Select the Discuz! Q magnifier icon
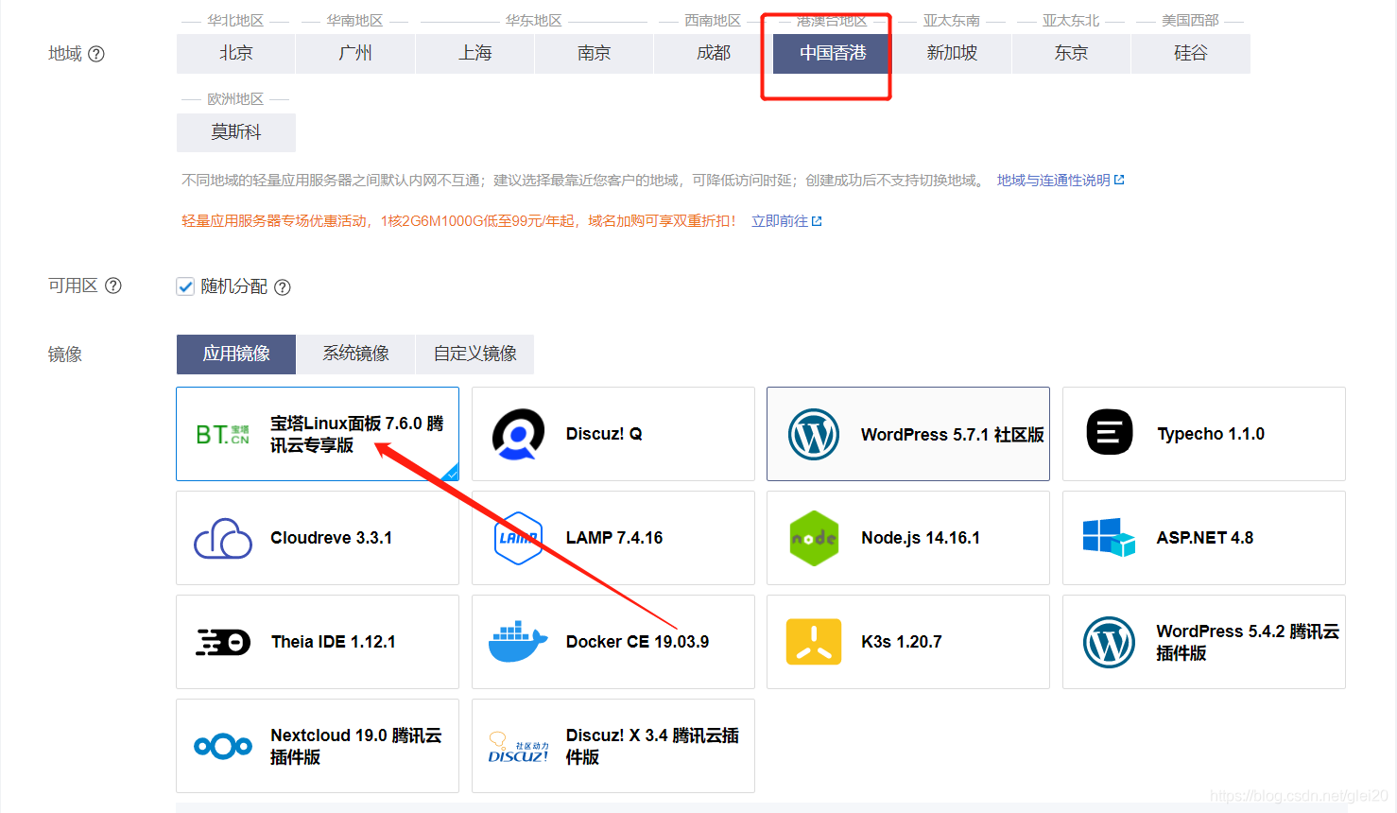This screenshot has height=813, width=1397. 518,434
